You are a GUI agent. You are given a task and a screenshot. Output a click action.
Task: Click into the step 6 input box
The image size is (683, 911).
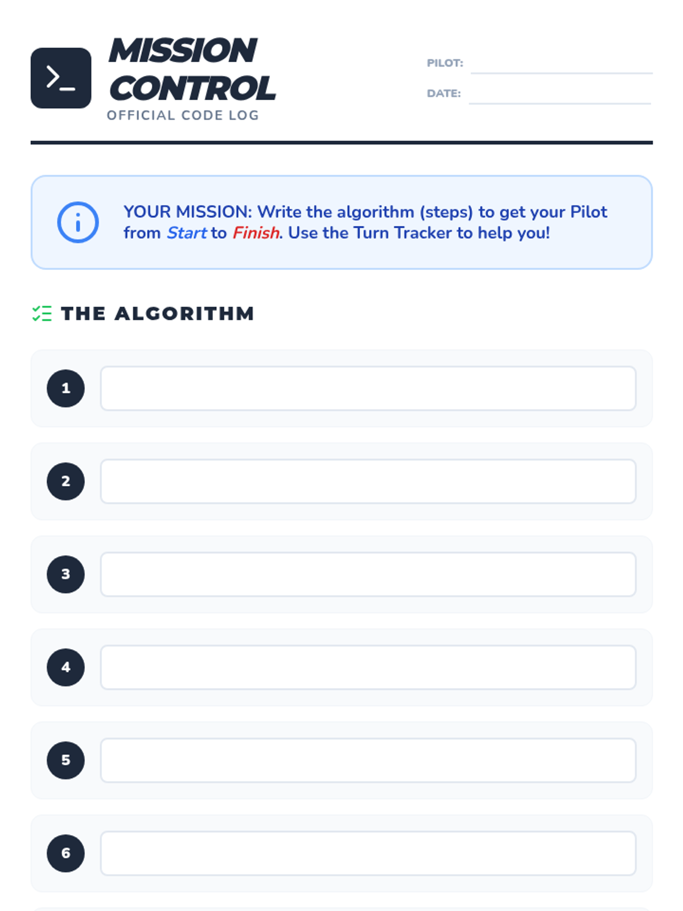point(368,853)
